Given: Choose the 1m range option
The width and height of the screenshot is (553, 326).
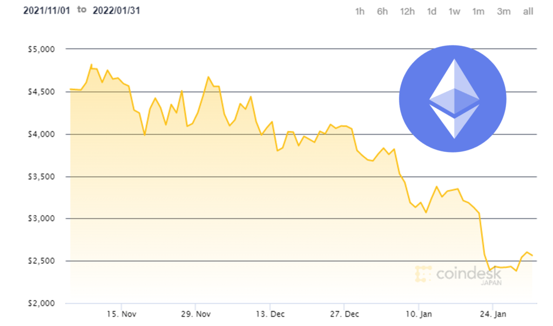Looking at the screenshot, I should pos(478,11).
